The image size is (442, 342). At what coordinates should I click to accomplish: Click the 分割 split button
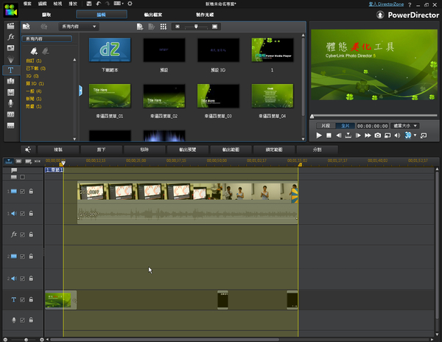pos(318,149)
